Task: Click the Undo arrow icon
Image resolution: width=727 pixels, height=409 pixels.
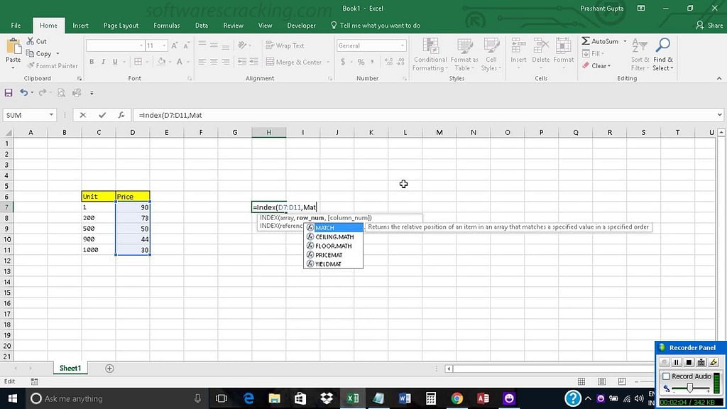Action: click(x=23, y=93)
